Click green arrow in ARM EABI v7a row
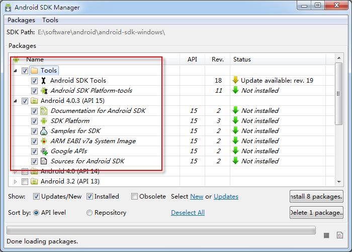The height and width of the screenshot is (252, 352). pyautogui.click(x=235, y=141)
